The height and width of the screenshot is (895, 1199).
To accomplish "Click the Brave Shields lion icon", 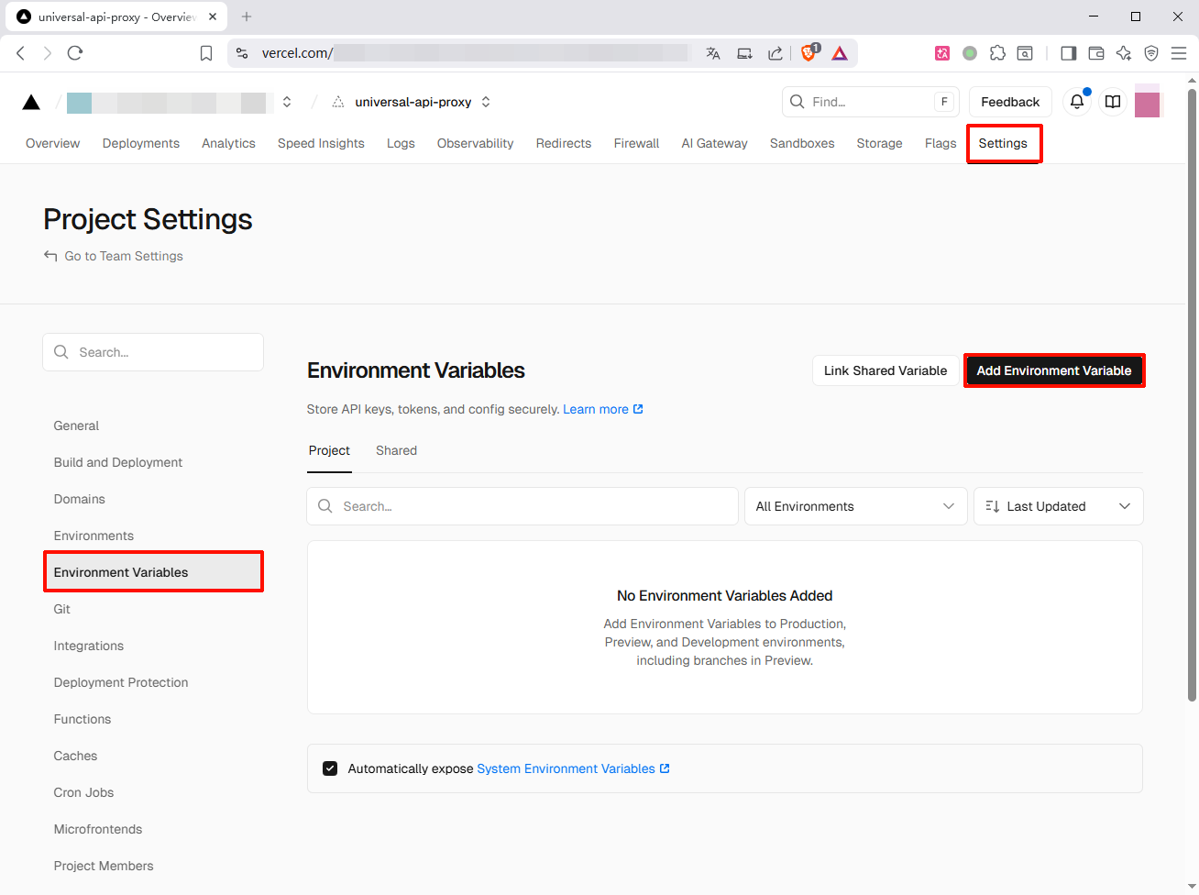I will click(808, 53).
